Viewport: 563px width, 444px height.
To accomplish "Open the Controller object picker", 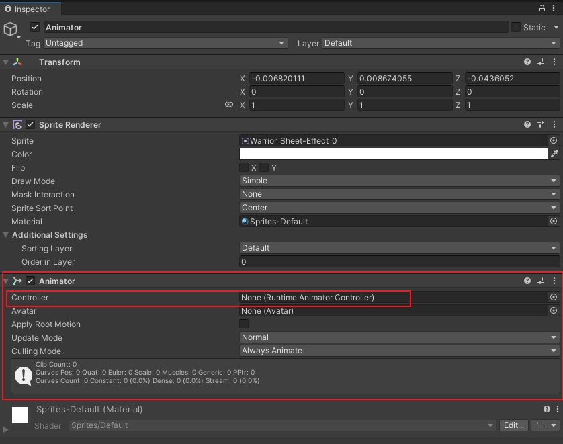I will click(554, 297).
